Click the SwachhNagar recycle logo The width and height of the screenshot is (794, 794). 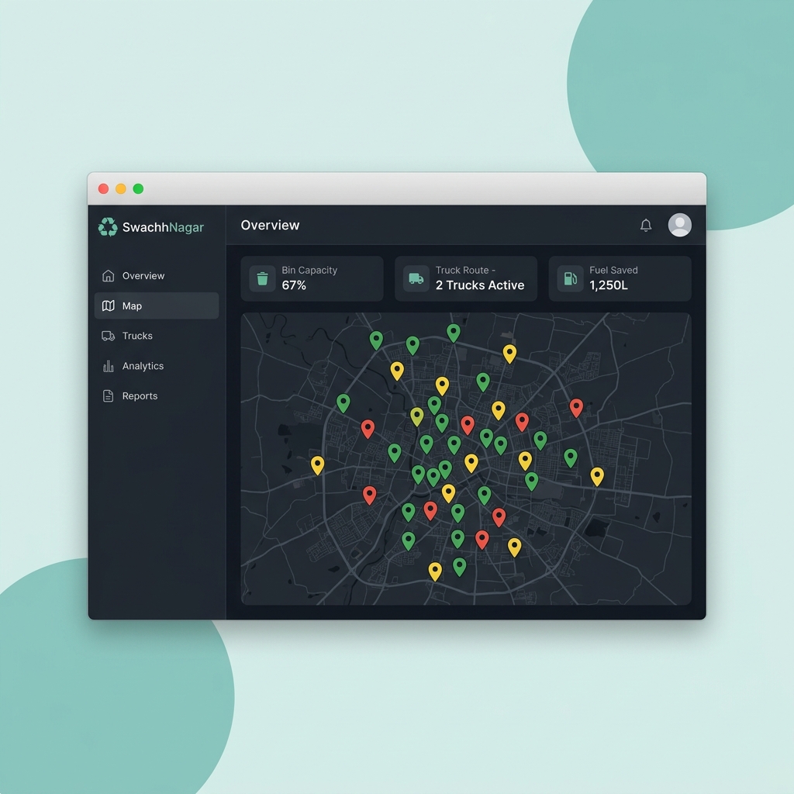[107, 227]
